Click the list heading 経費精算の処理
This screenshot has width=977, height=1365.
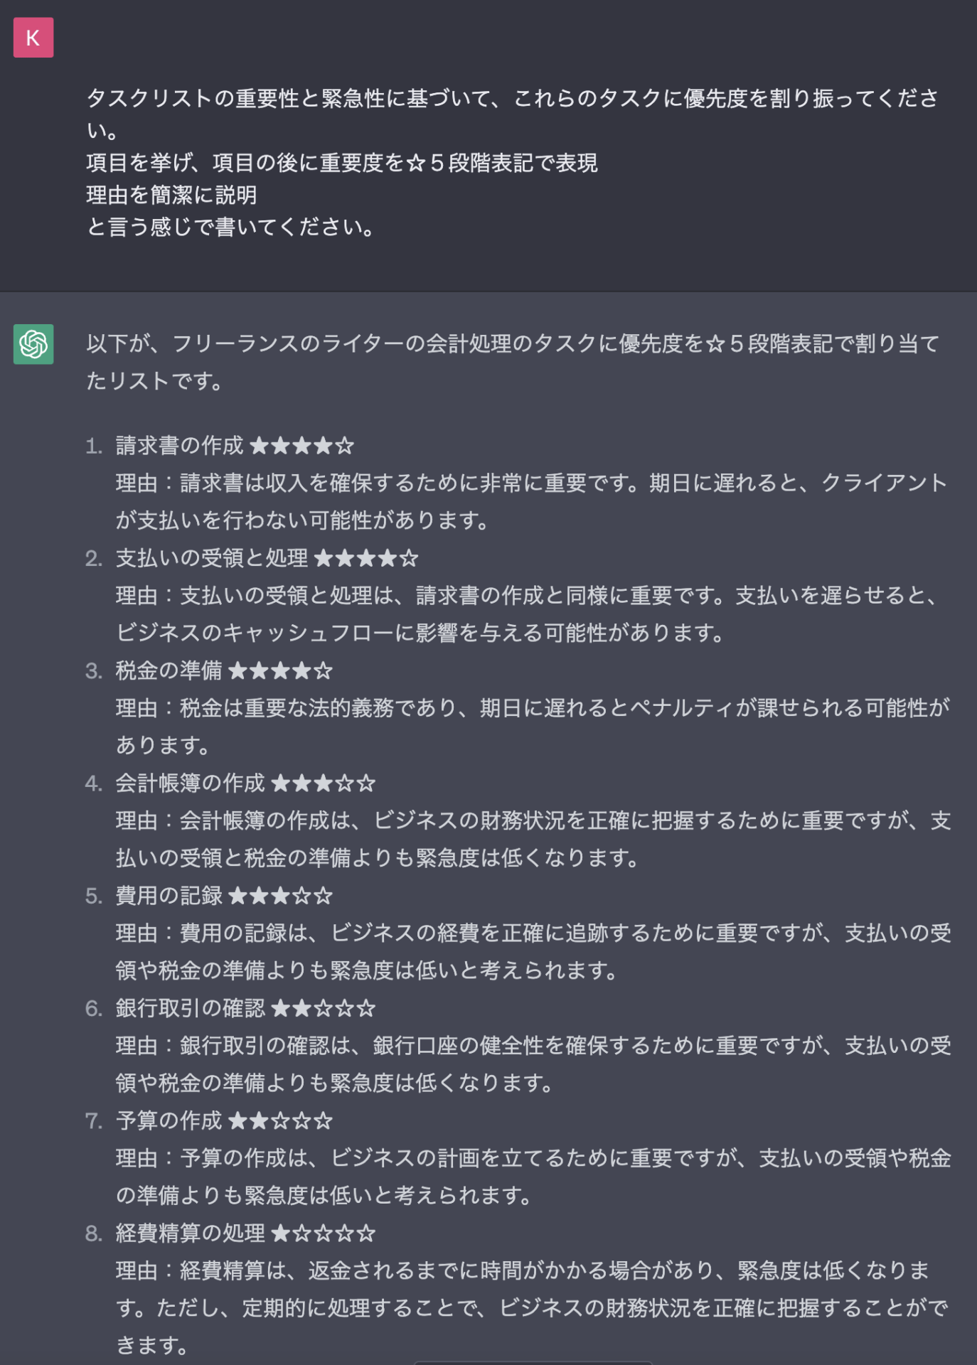pos(190,1233)
